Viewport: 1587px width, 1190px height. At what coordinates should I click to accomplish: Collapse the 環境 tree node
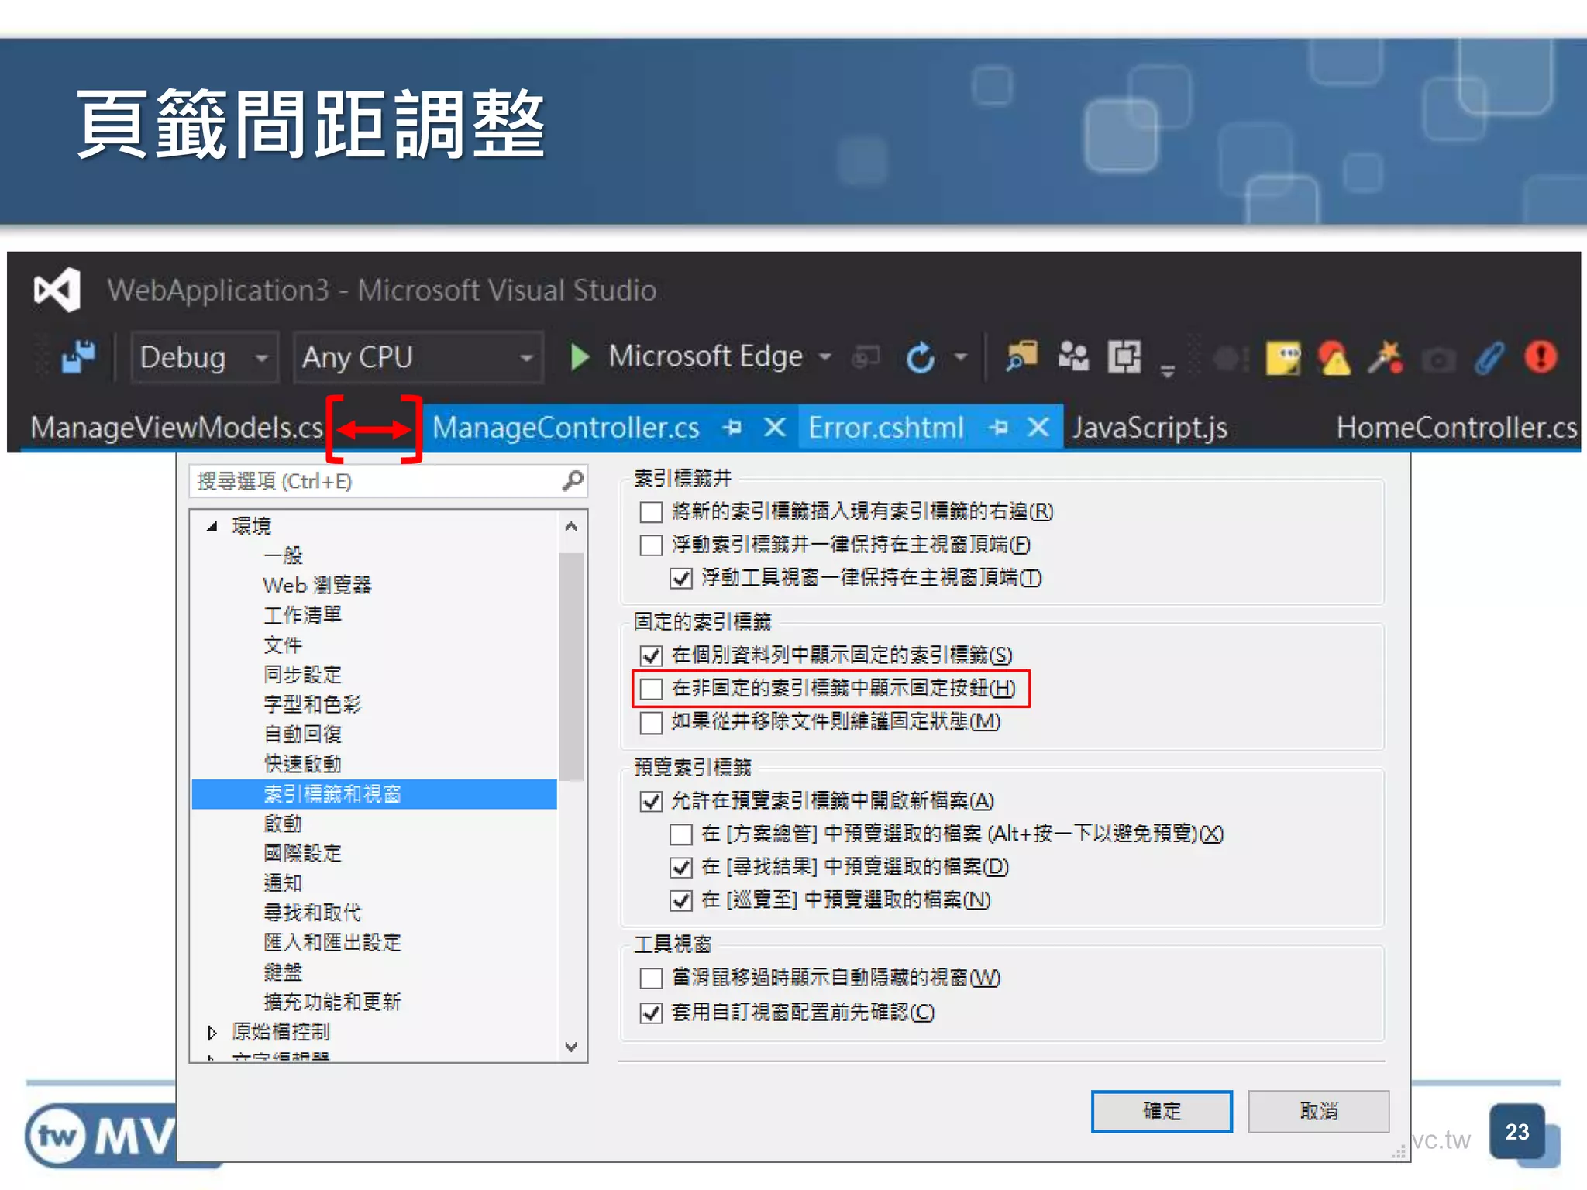point(212,527)
